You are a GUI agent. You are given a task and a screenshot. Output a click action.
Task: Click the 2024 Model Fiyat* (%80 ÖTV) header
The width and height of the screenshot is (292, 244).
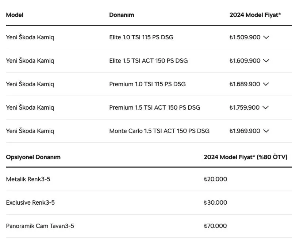[245, 157]
